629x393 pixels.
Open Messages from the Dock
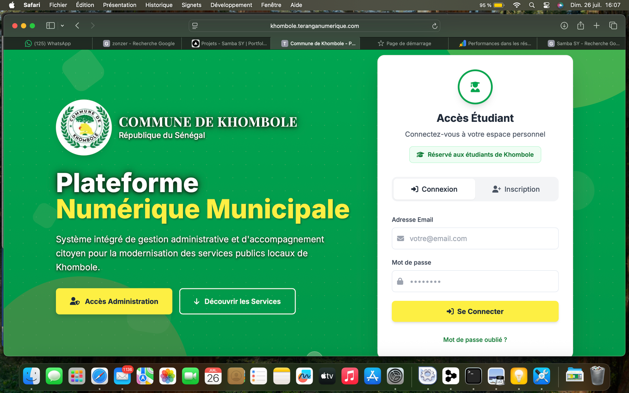pyautogui.click(x=54, y=376)
